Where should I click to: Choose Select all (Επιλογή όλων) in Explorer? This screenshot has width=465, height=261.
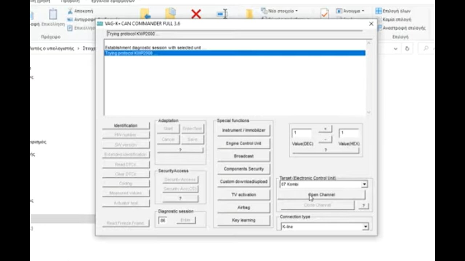tap(393, 11)
